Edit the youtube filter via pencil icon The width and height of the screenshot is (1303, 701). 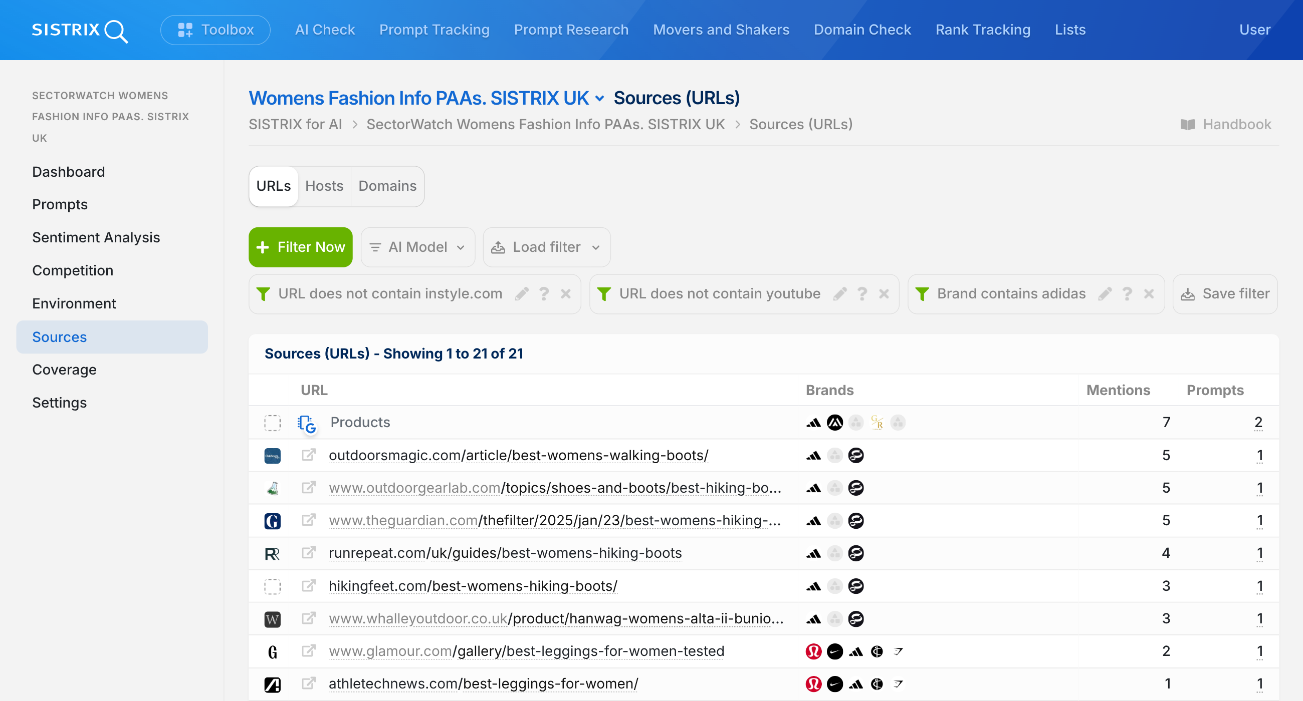[840, 293]
